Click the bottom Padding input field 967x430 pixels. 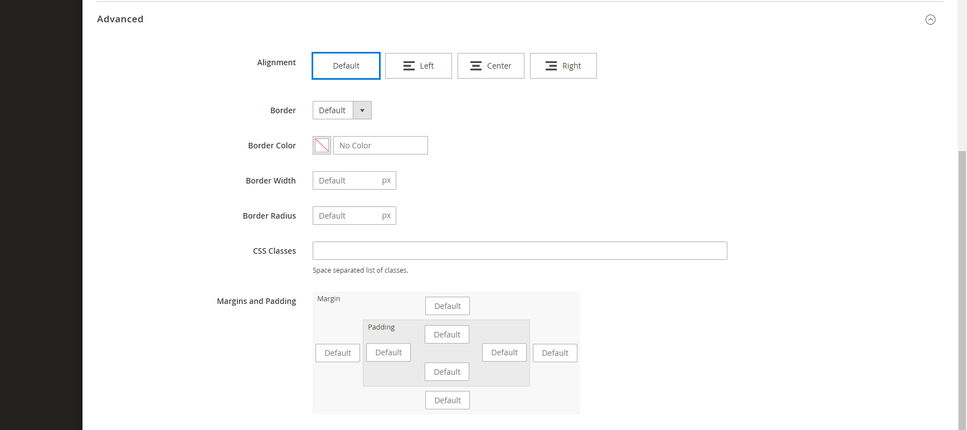[x=447, y=372]
